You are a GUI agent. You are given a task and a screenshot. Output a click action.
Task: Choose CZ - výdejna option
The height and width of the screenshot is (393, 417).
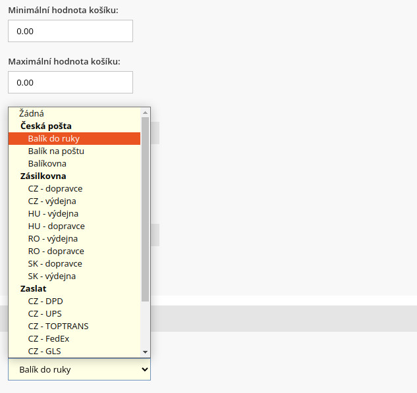click(x=53, y=201)
